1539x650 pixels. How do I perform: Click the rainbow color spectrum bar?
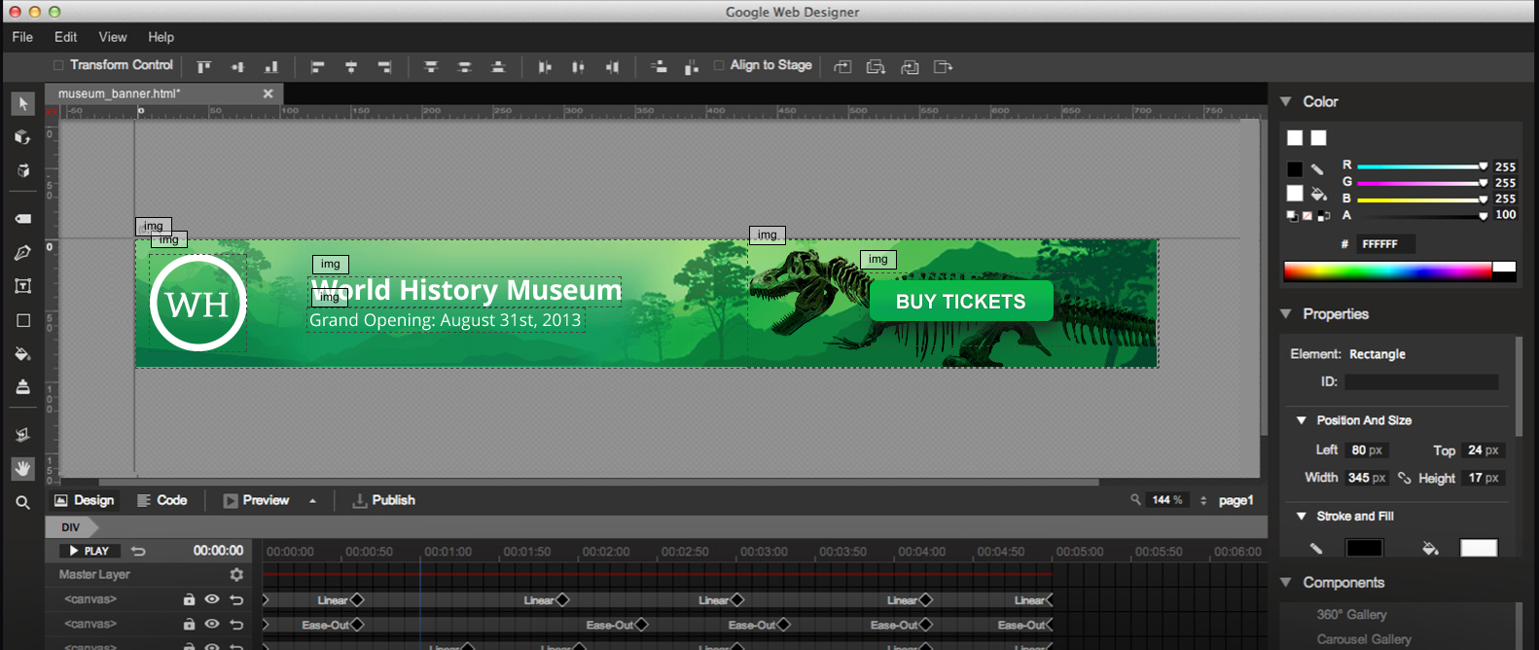[1387, 271]
